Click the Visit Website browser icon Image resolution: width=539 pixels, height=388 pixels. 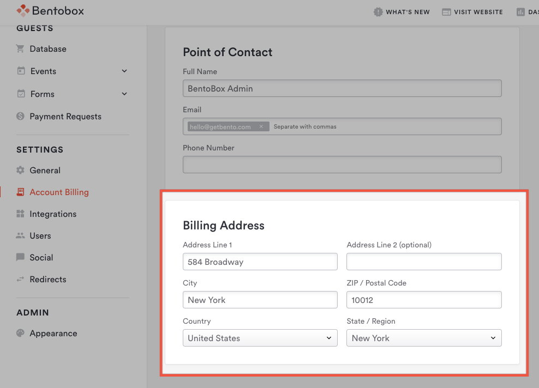[446, 12]
